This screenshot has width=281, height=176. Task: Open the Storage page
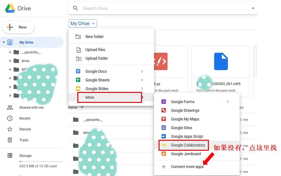tap(25, 156)
